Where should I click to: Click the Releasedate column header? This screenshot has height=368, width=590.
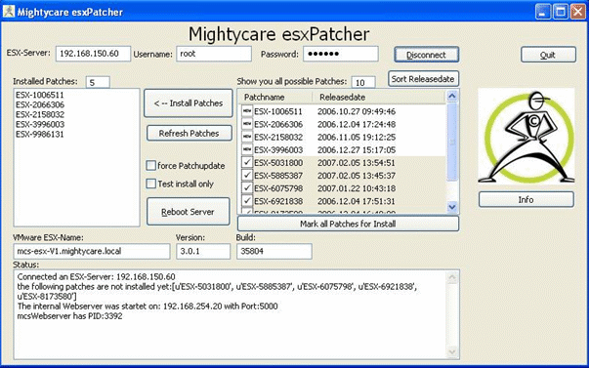pyautogui.click(x=379, y=97)
